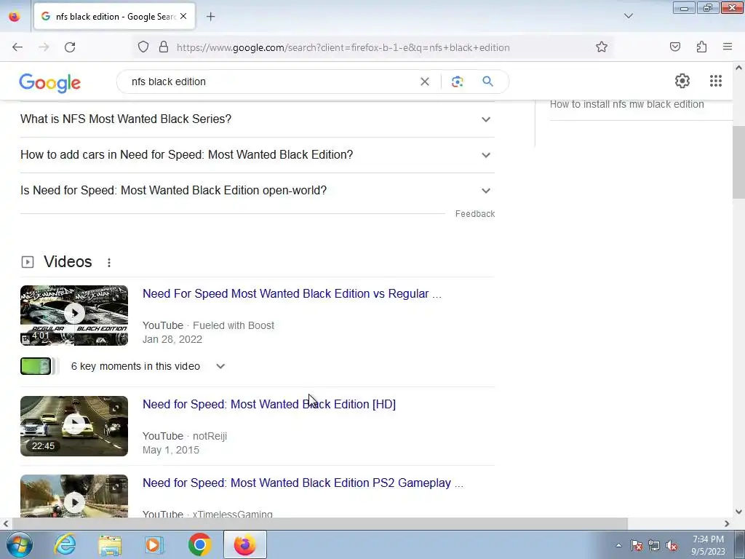The image size is (745, 559).
Task: Show hidden system tray icons arrow
Action: click(618, 545)
